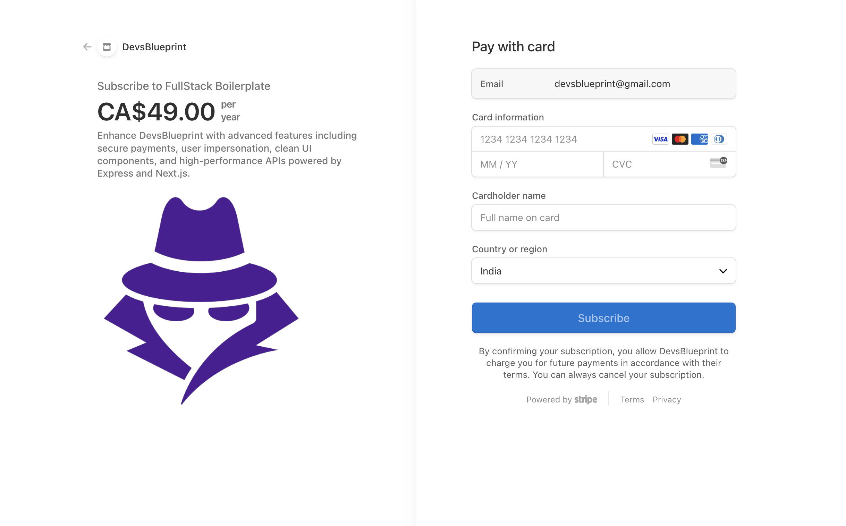This screenshot has height=526, width=846.
Task: Click the back arrow icon
Action: click(87, 47)
